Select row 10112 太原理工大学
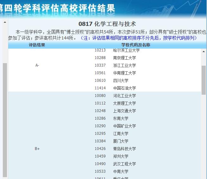Viewport: 207px width, 179px height. [115, 103]
